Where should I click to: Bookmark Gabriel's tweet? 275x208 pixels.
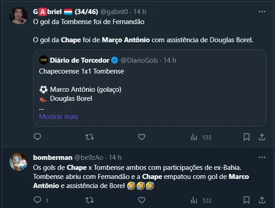point(246,137)
